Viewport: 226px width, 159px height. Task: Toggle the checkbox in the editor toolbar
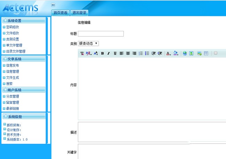click(216, 53)
